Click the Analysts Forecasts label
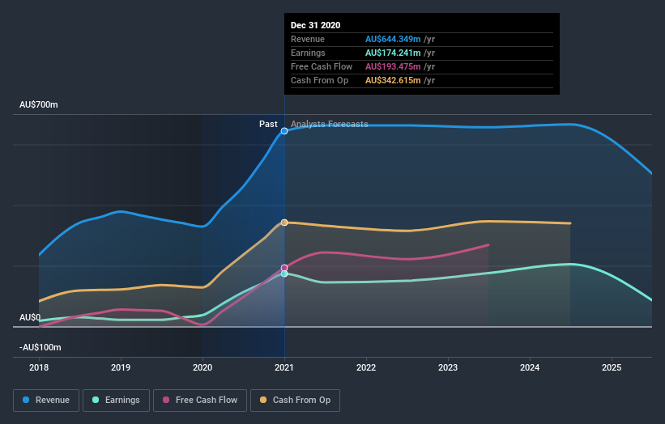Viewport: 665px width, 424px height. tap(330, 124)
